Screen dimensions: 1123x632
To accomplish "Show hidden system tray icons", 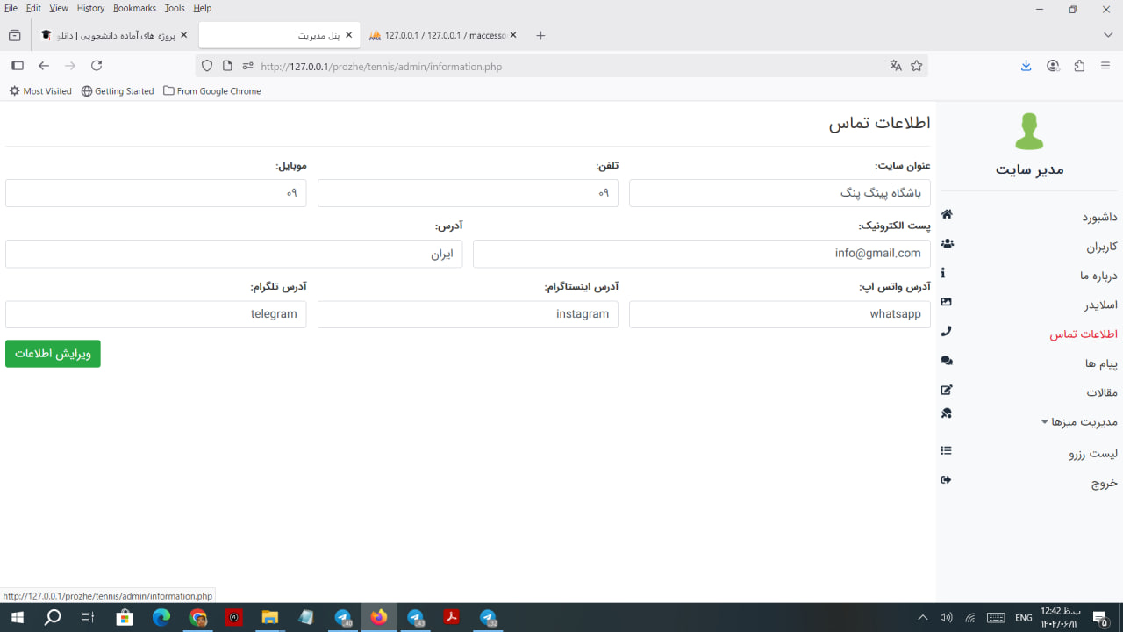I will point(922,618).
